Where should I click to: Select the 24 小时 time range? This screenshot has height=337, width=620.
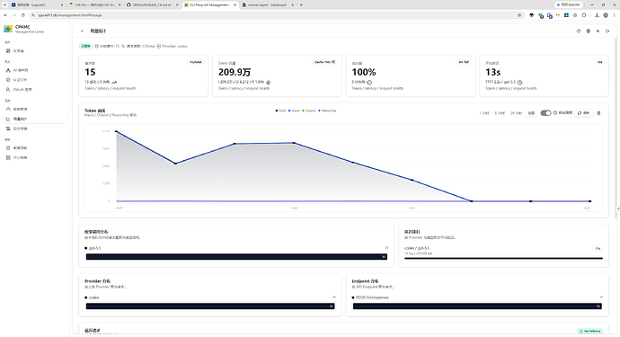click(516, 113)
